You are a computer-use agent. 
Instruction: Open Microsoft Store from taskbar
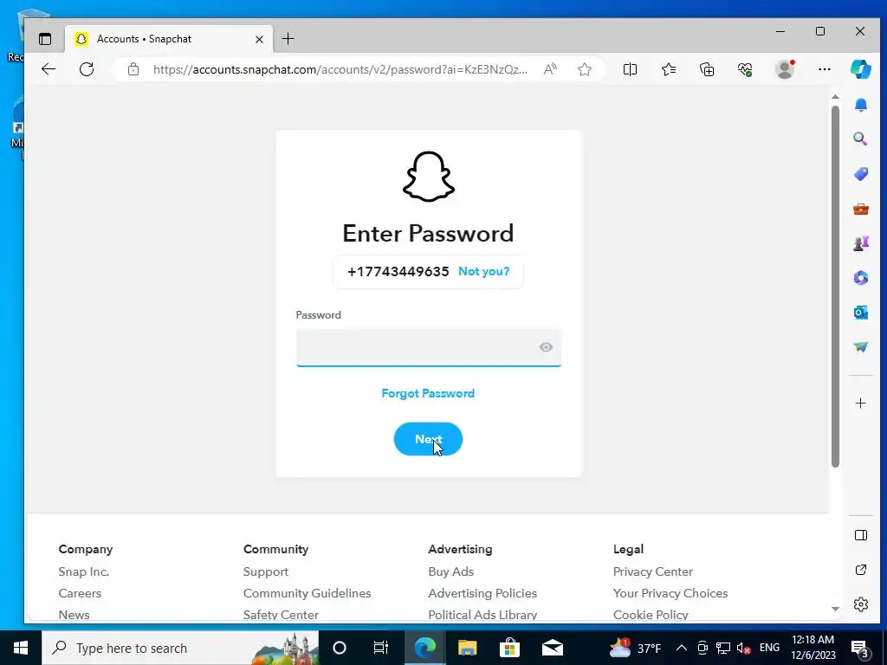click(x=509, y=648)
